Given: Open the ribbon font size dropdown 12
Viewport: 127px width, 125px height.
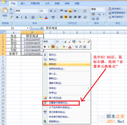Looking at the screenshot, I should tap(47, 11).
